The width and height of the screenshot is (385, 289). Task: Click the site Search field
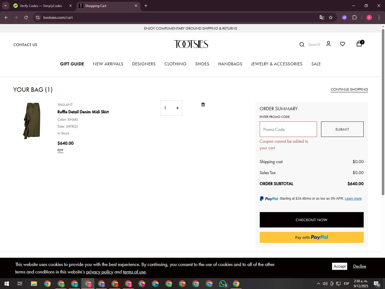[x=314, y=44]
